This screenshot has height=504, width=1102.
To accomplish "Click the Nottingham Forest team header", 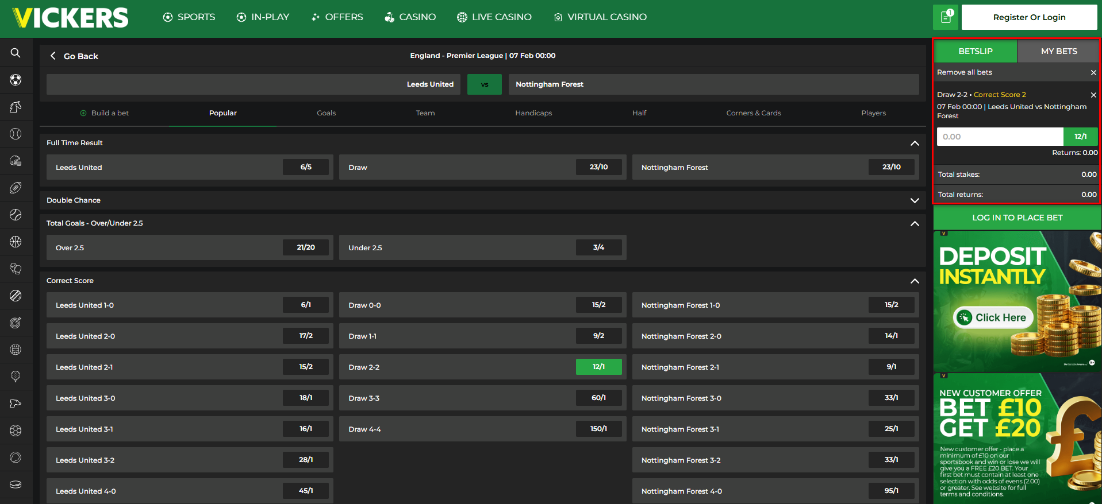I will 713,84.
